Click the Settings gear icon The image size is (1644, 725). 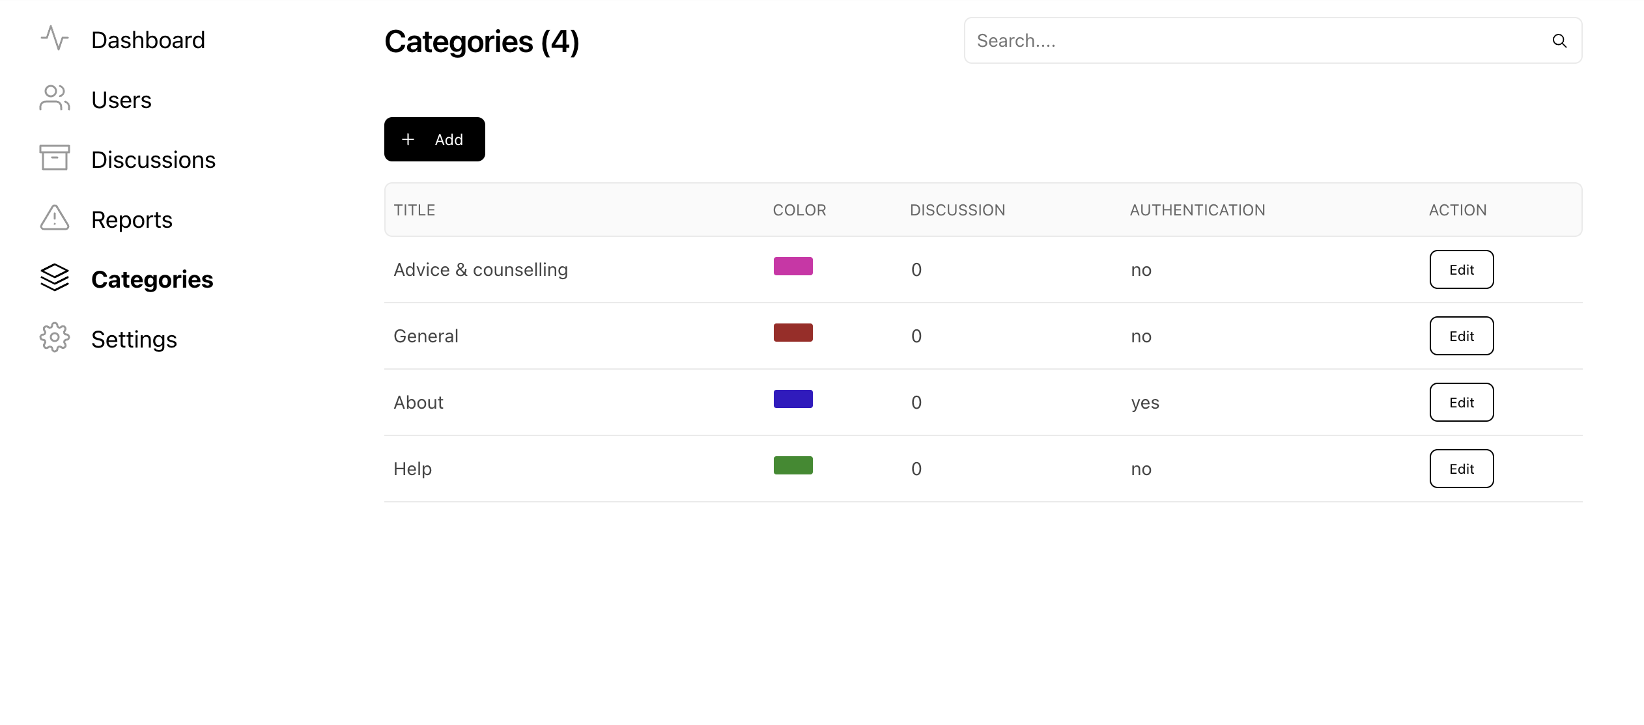coord(55,338)
